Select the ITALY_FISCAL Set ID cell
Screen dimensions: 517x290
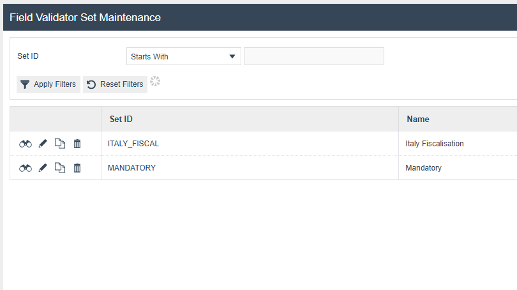pos(133,144)
